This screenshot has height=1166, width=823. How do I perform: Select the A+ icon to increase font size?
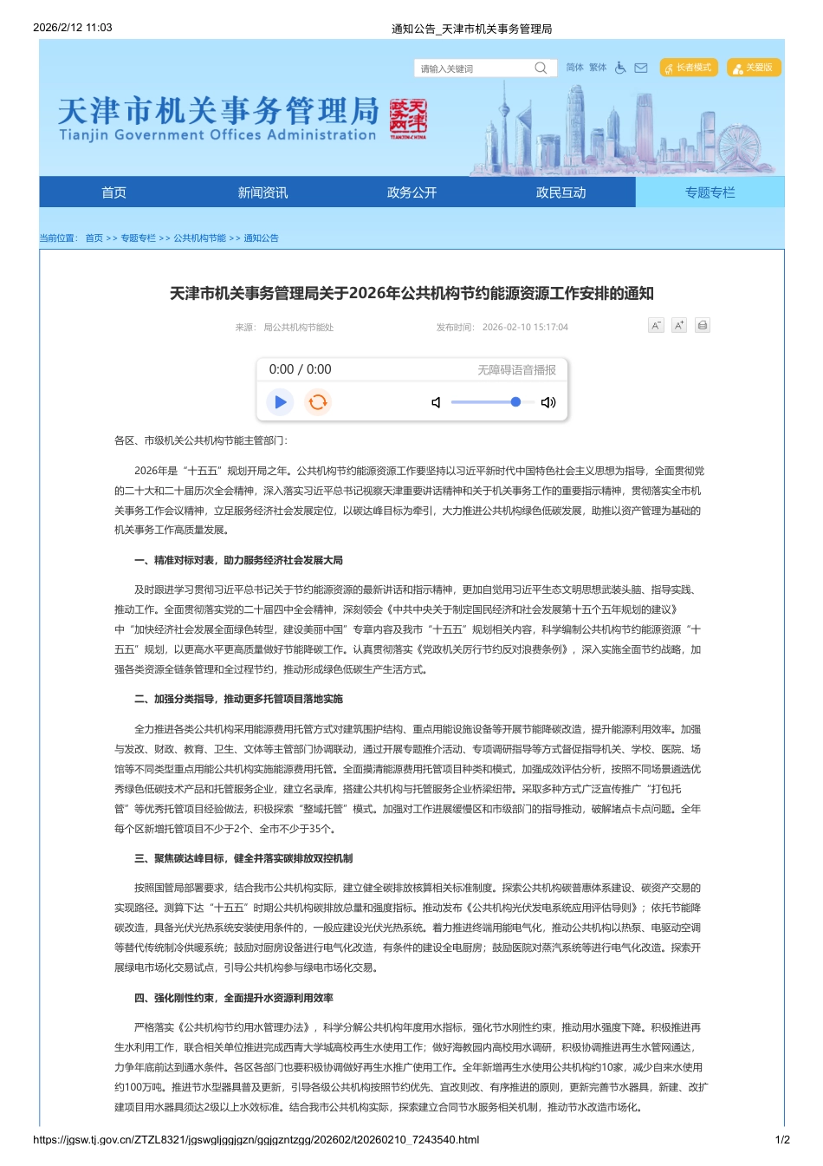[x=679, y=325]
